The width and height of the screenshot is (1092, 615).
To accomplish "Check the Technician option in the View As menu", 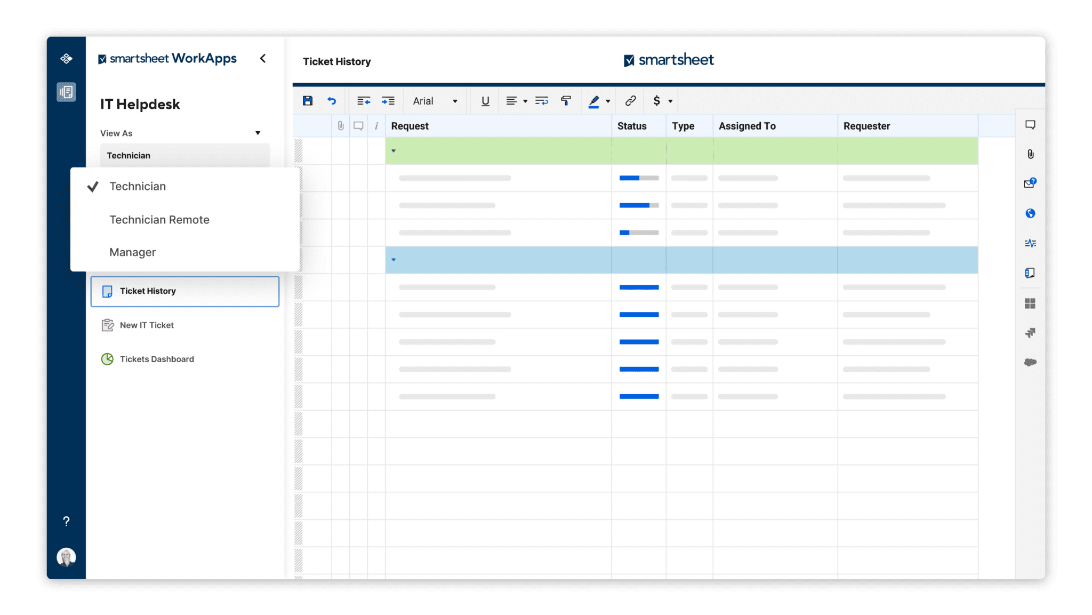I will (x=138, y=186).
